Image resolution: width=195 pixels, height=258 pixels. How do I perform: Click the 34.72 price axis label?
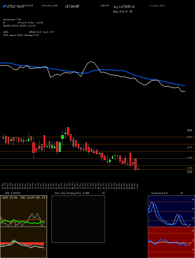coord(190,147)
